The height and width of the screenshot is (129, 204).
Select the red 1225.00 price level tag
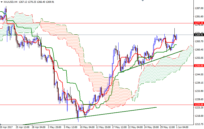(x=198, y=105)
